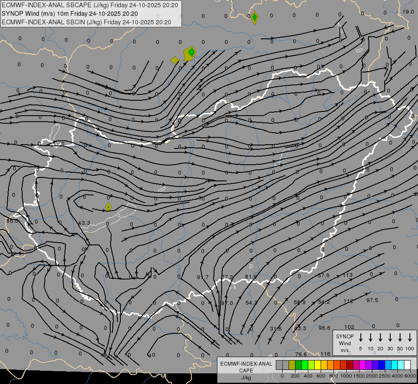Pick the lime-yellow CAPE legend swatch
Viewport: 418px width, 384px height.
(311, 365)
